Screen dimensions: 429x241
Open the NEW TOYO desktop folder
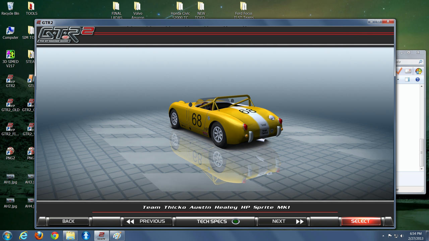tap(201, 10)
